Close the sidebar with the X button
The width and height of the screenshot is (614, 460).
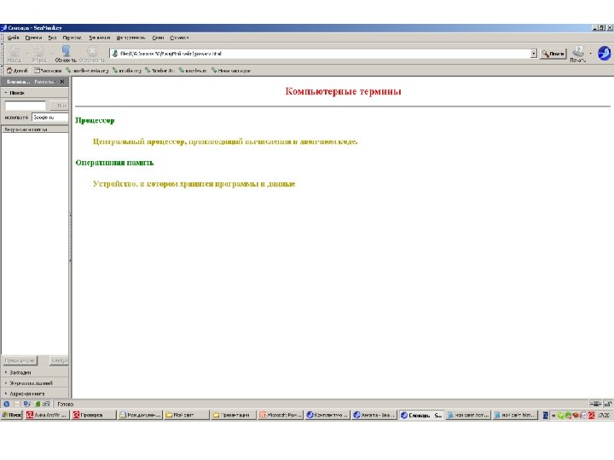click(62, 82)
